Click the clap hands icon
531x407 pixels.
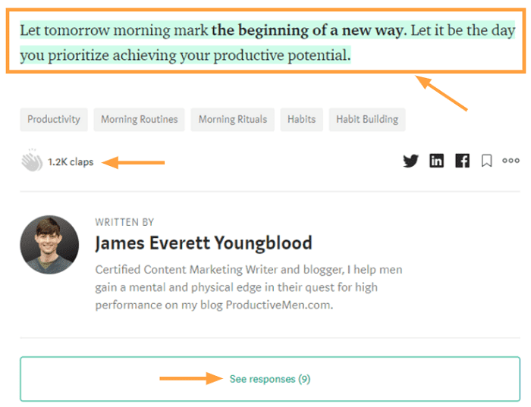tap(31, 161)
